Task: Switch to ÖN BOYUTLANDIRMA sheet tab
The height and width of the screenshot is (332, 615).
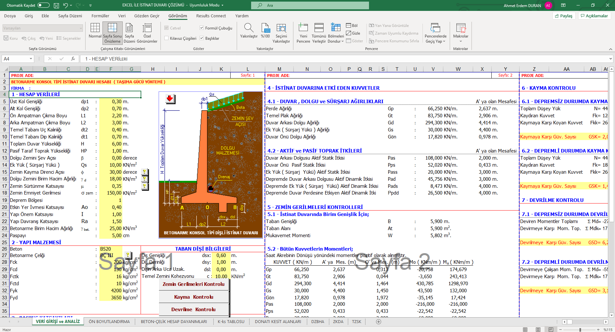Action: click(x=109, y=321)
